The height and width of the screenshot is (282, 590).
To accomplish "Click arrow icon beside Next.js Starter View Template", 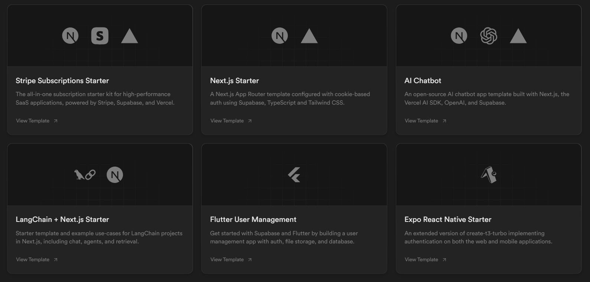I will [250, 121].
